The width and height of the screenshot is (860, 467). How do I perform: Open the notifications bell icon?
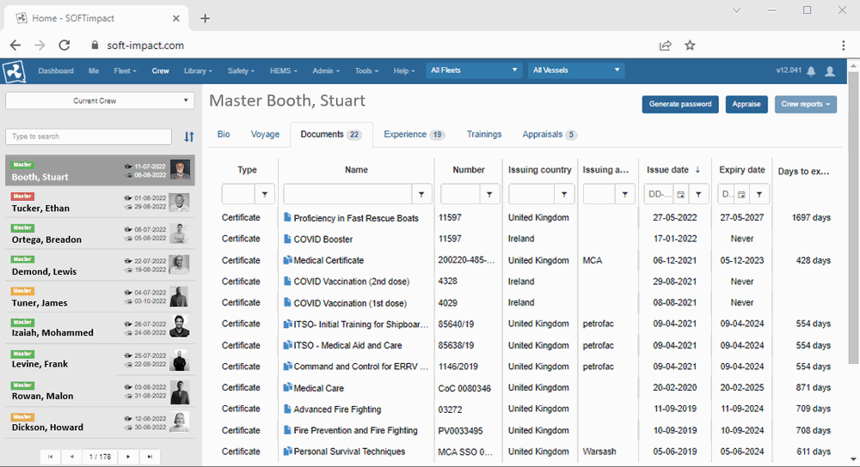(811, 70)
